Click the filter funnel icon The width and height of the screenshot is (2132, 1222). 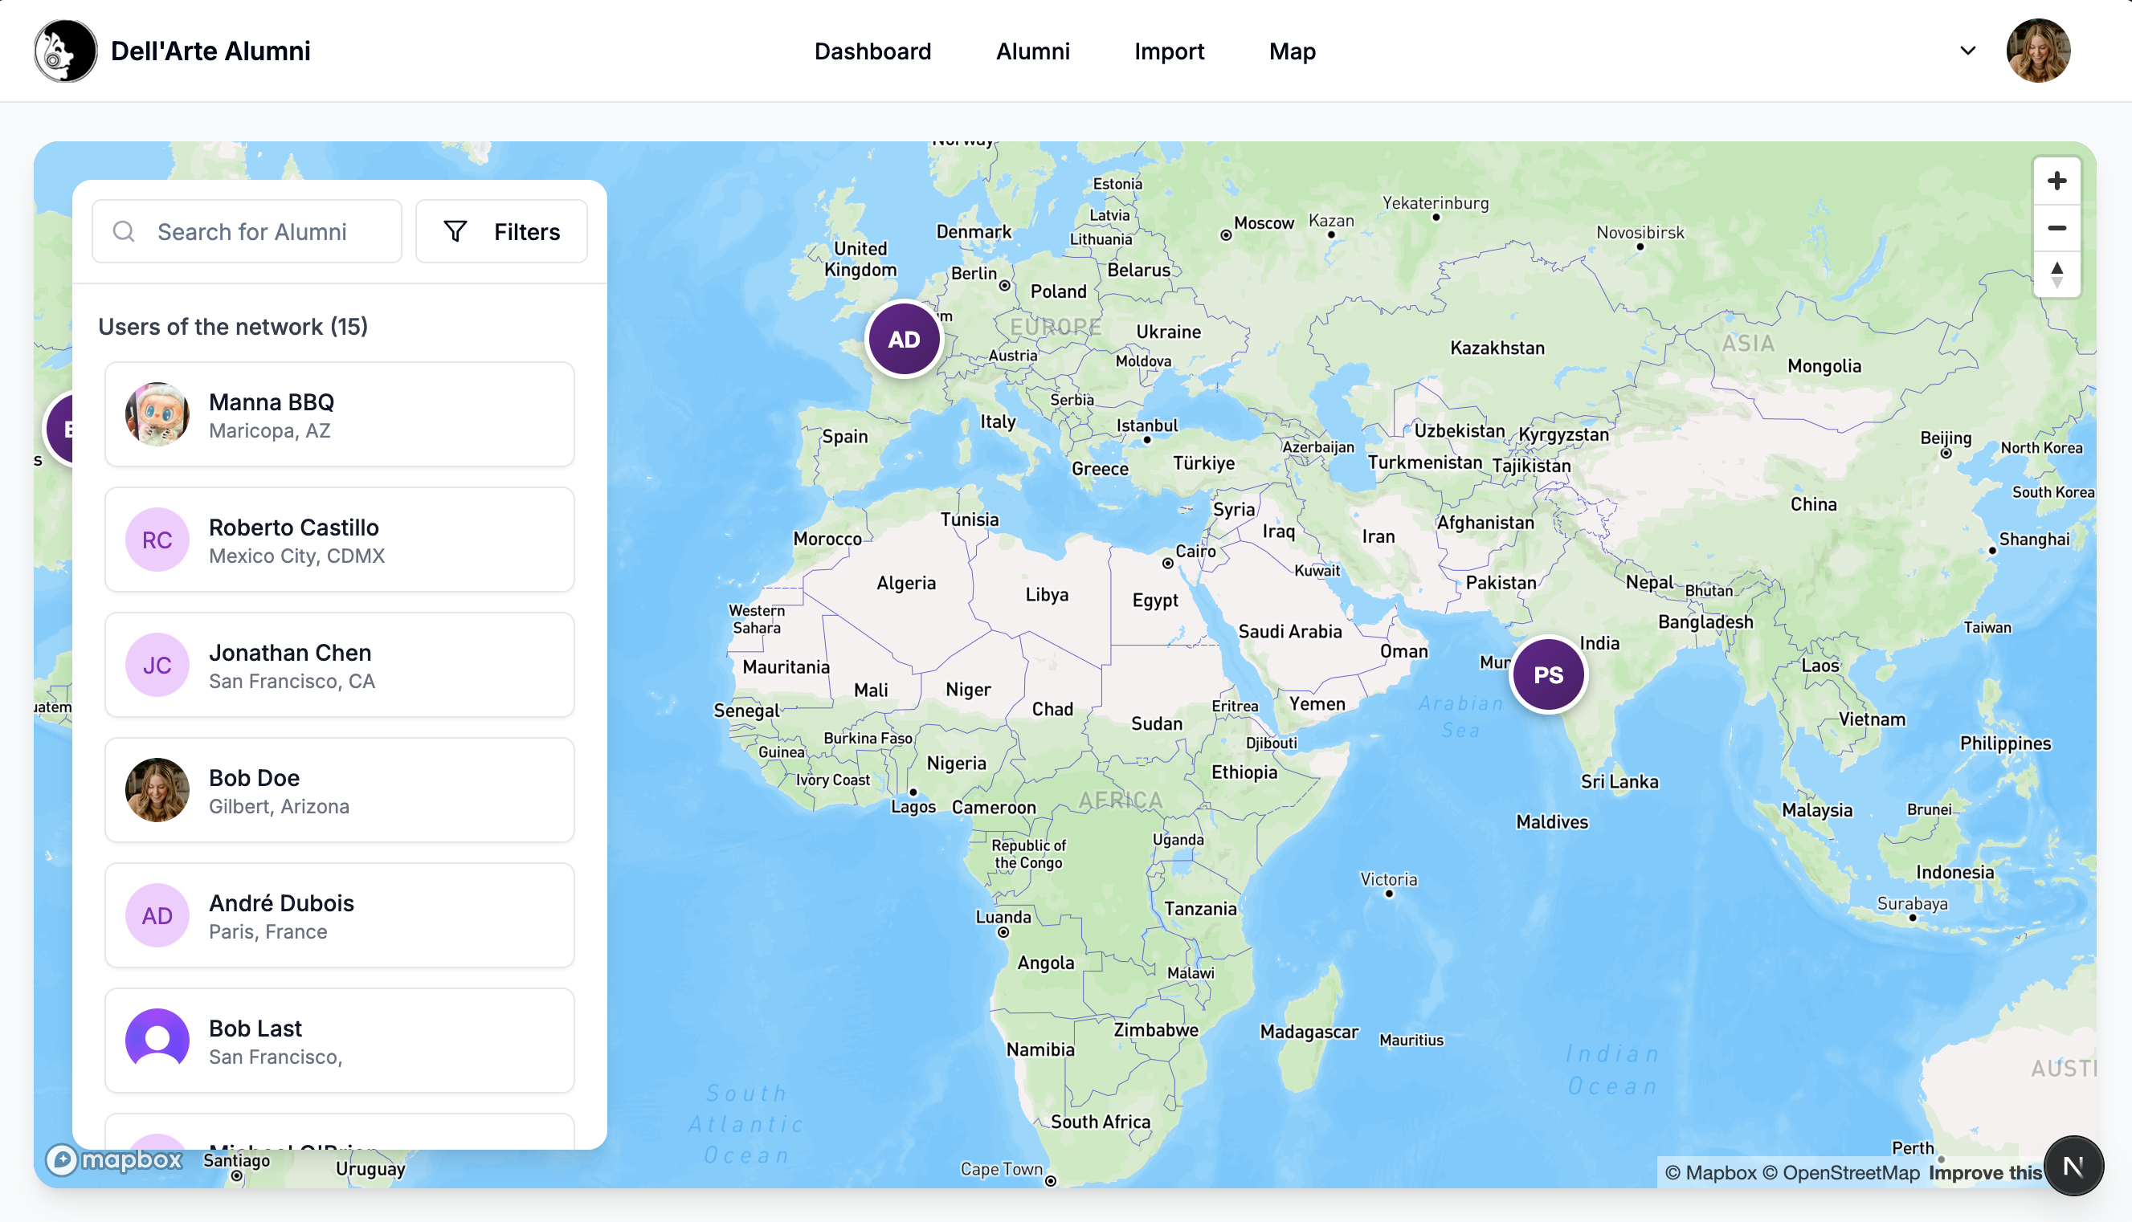(x=455, y=230)
